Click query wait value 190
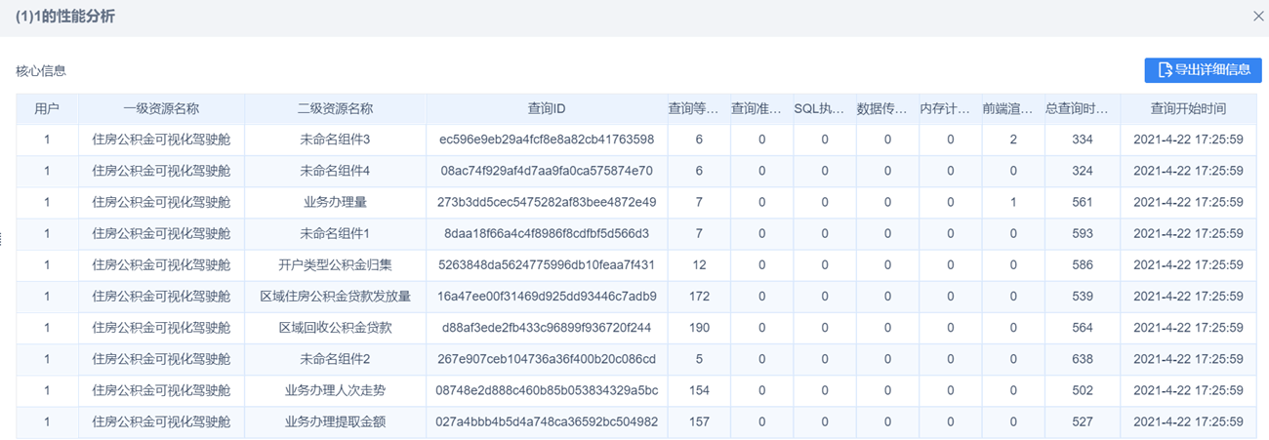Viewport: 1269px width, 440px height. pos(699,328)
